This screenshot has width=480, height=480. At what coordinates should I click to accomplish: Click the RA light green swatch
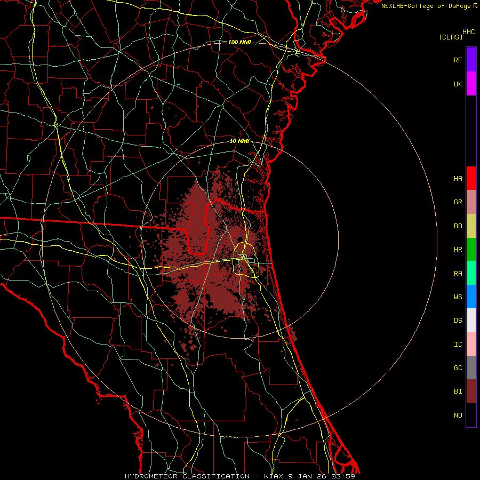pos(471,273)
